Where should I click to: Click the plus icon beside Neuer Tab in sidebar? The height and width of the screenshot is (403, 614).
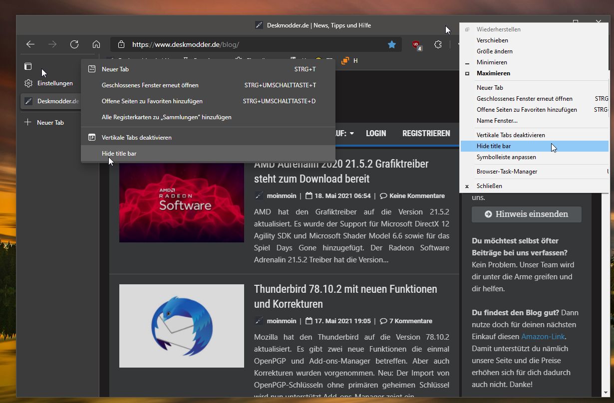click(28, 122)
